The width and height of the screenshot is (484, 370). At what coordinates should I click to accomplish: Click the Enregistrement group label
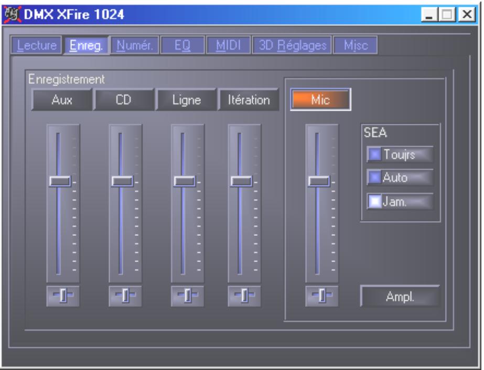[x=67, y=79]
